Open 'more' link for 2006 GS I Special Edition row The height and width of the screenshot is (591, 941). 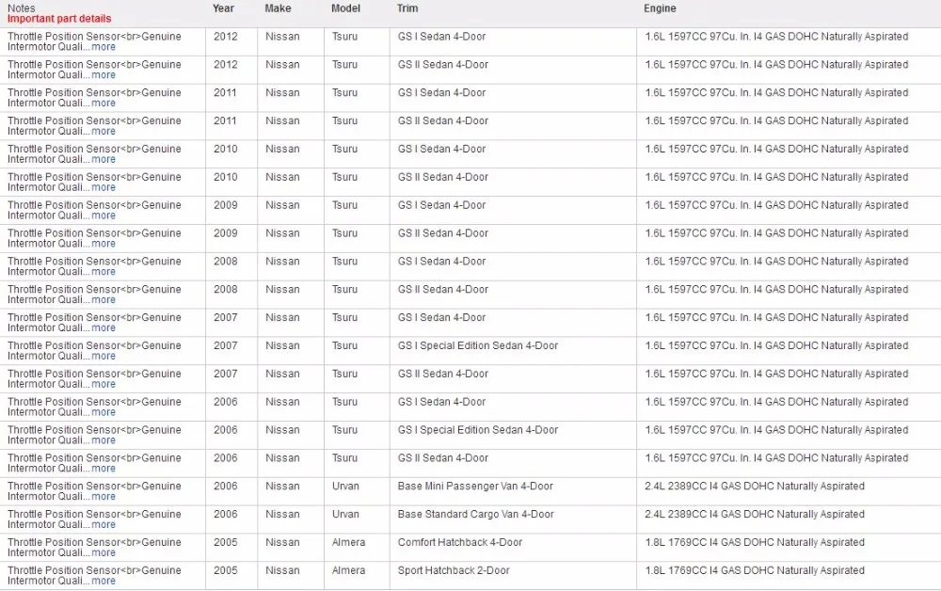click(x=104, y=440)
